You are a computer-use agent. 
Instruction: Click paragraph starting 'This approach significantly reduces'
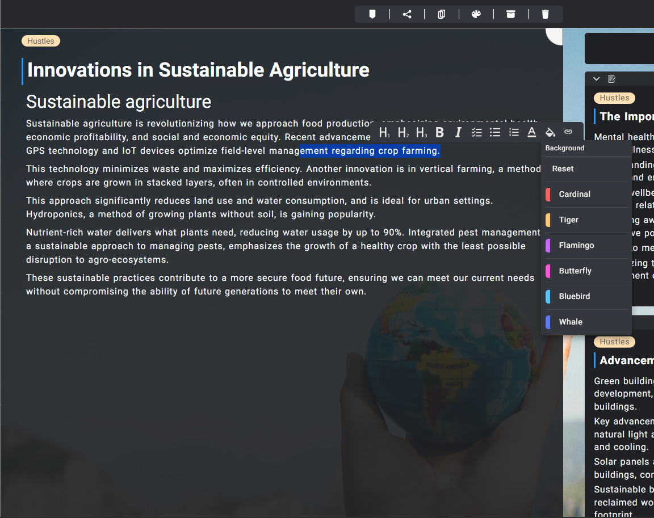point(259,207)
